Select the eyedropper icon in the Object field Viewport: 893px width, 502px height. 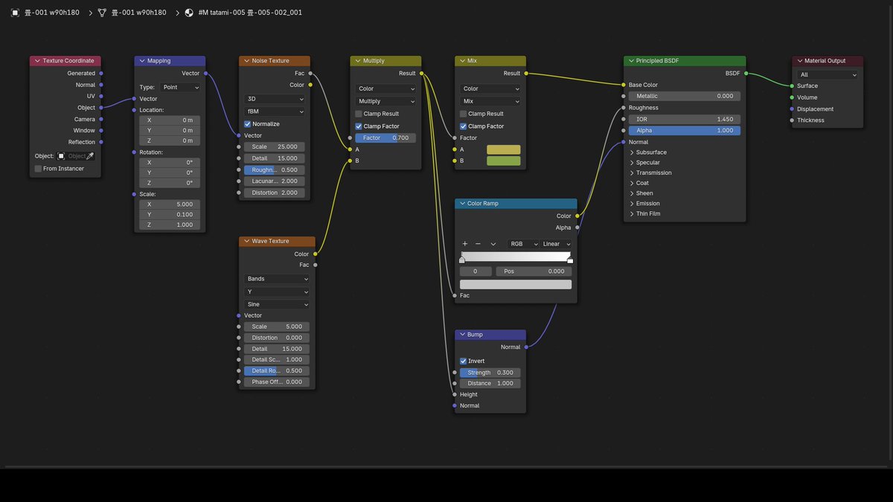(x=90, y=155)
